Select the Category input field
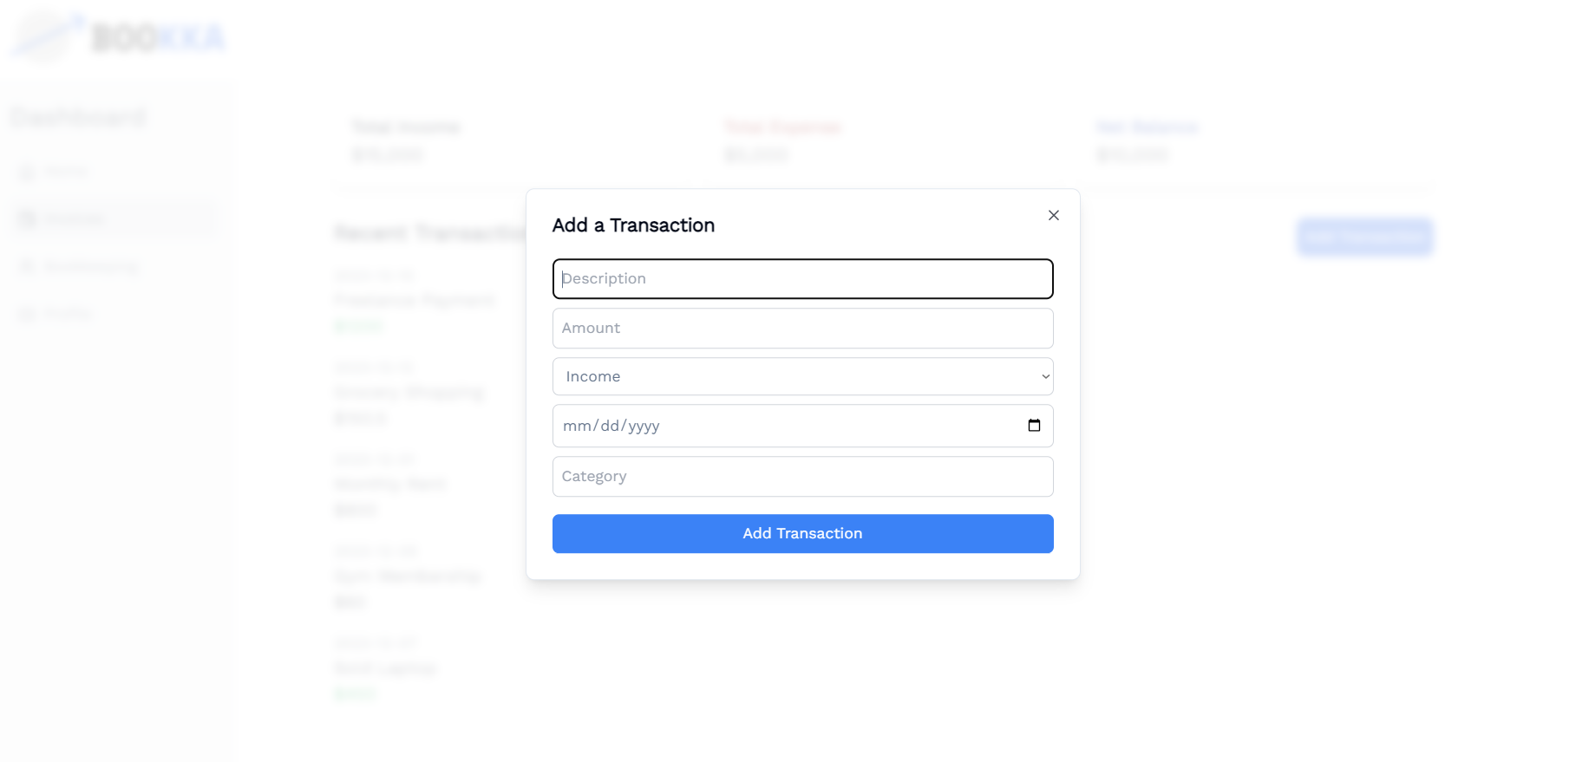1589x762 pixels. click(802, 476)
